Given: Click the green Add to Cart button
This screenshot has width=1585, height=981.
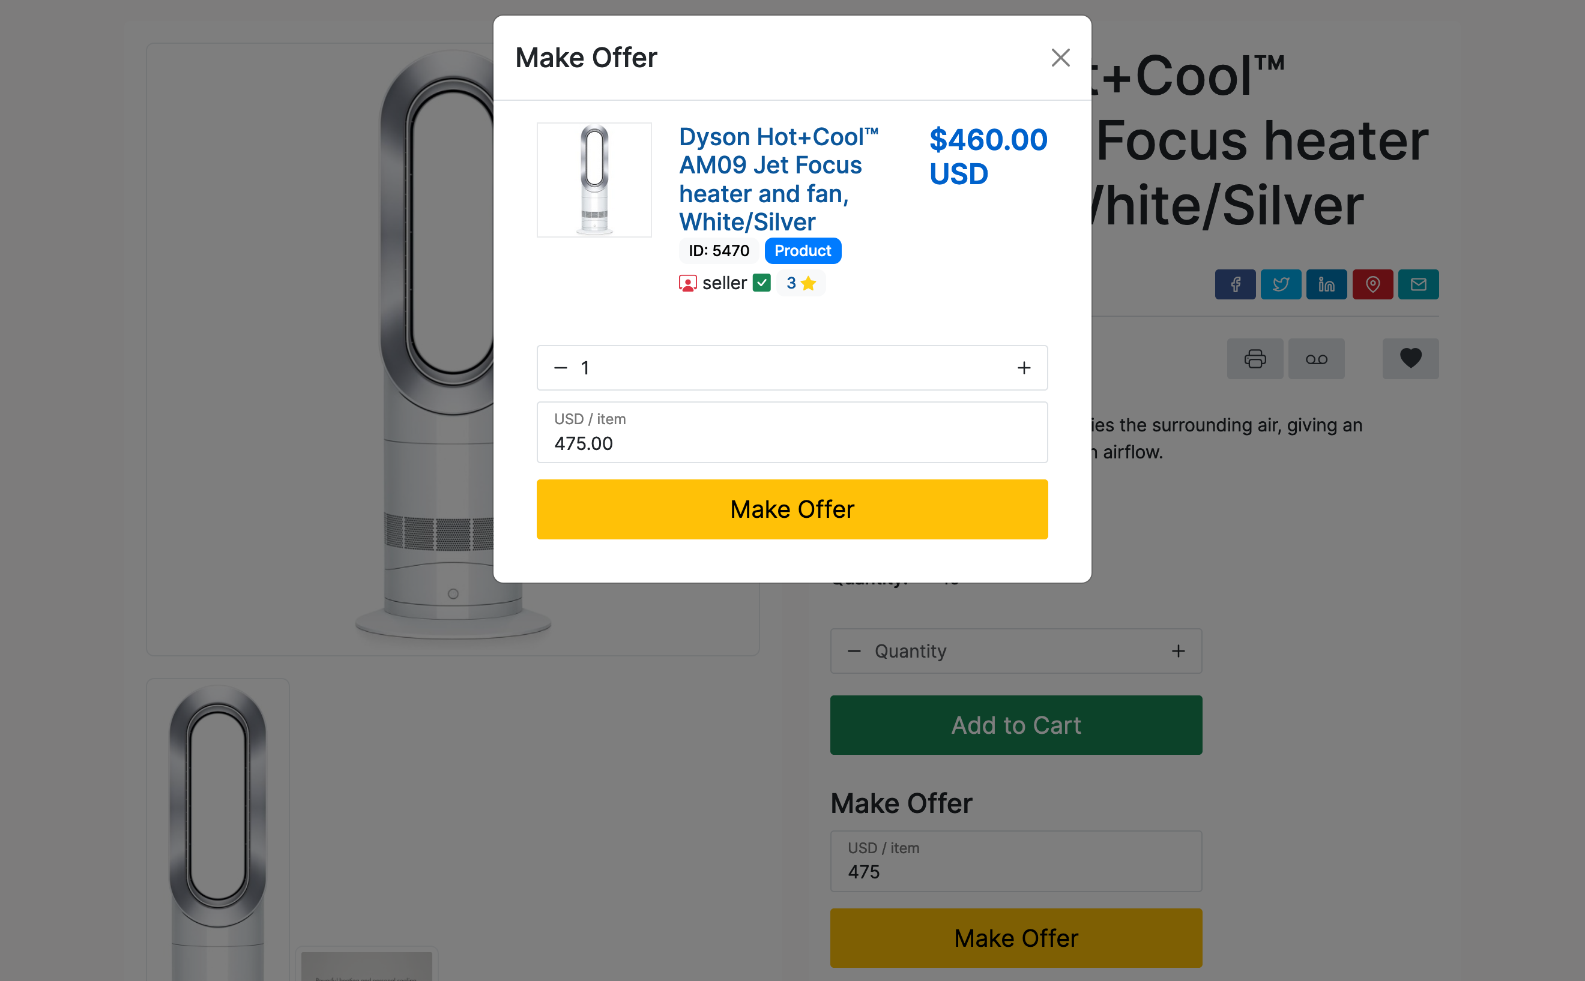Looking at the screenshot, I should pyautogui.click(x=1016, y=725).
